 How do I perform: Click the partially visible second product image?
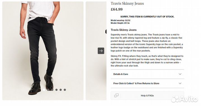[x=96, y=51]
